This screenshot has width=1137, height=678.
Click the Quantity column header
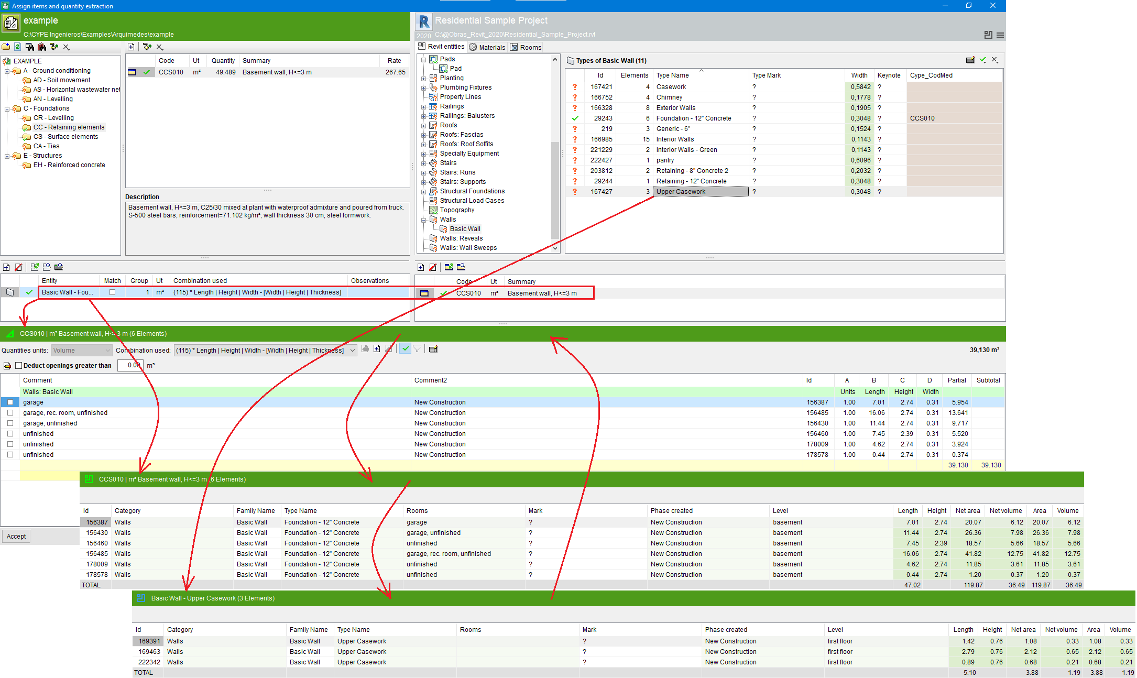(x=223, y=61)
